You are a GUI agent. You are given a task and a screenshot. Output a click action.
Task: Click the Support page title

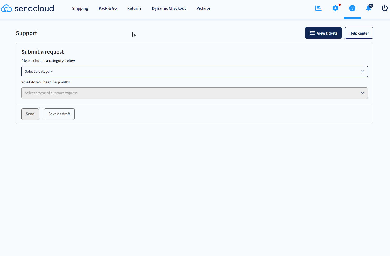pos(27,33)
